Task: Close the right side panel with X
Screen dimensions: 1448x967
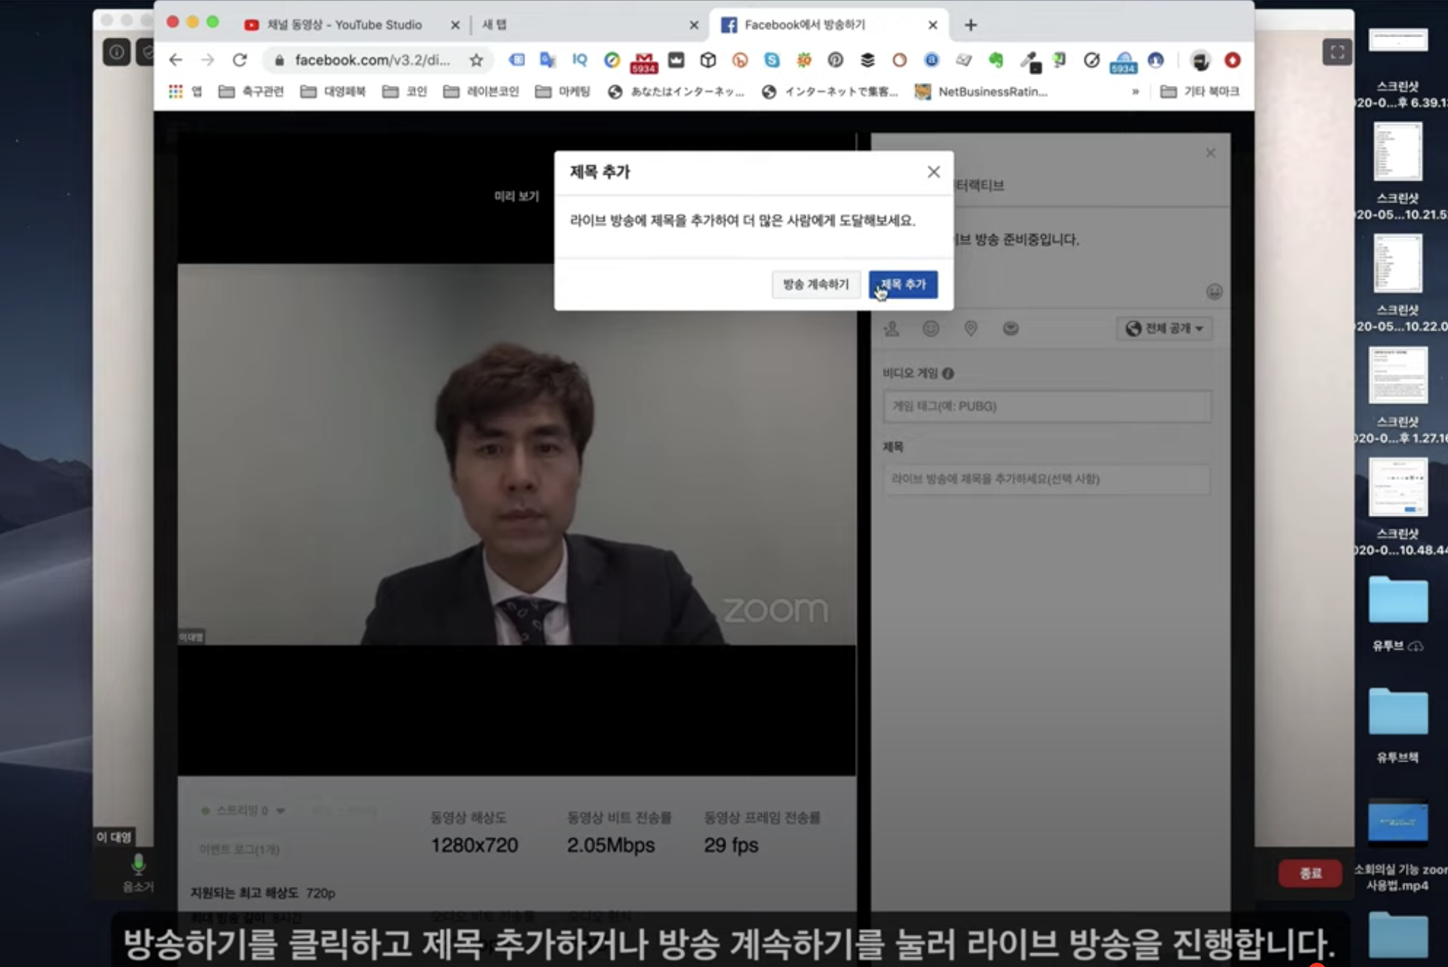Action: [x=1210, y=153]
